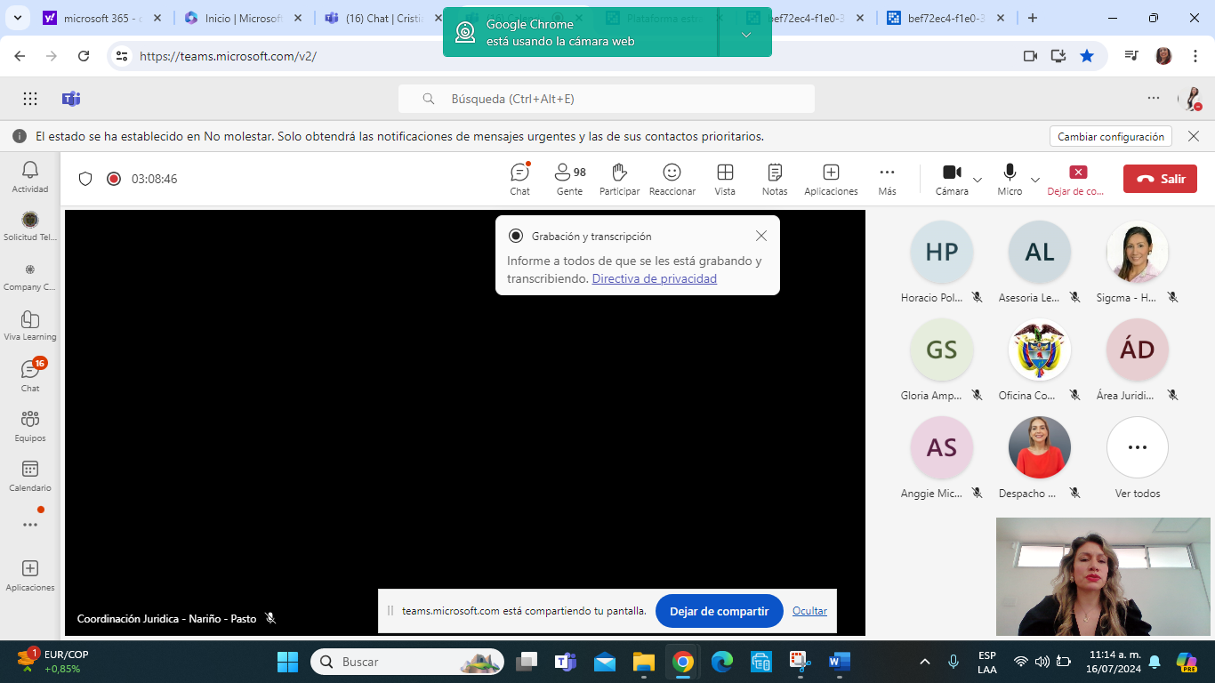Expand microphone options arrow

click(x=1035, y=180)
